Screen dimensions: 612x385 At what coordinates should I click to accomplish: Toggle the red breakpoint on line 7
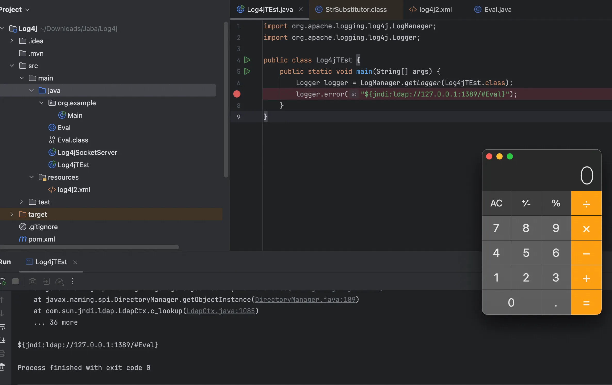pyautogui.click(x=237, y=94)
